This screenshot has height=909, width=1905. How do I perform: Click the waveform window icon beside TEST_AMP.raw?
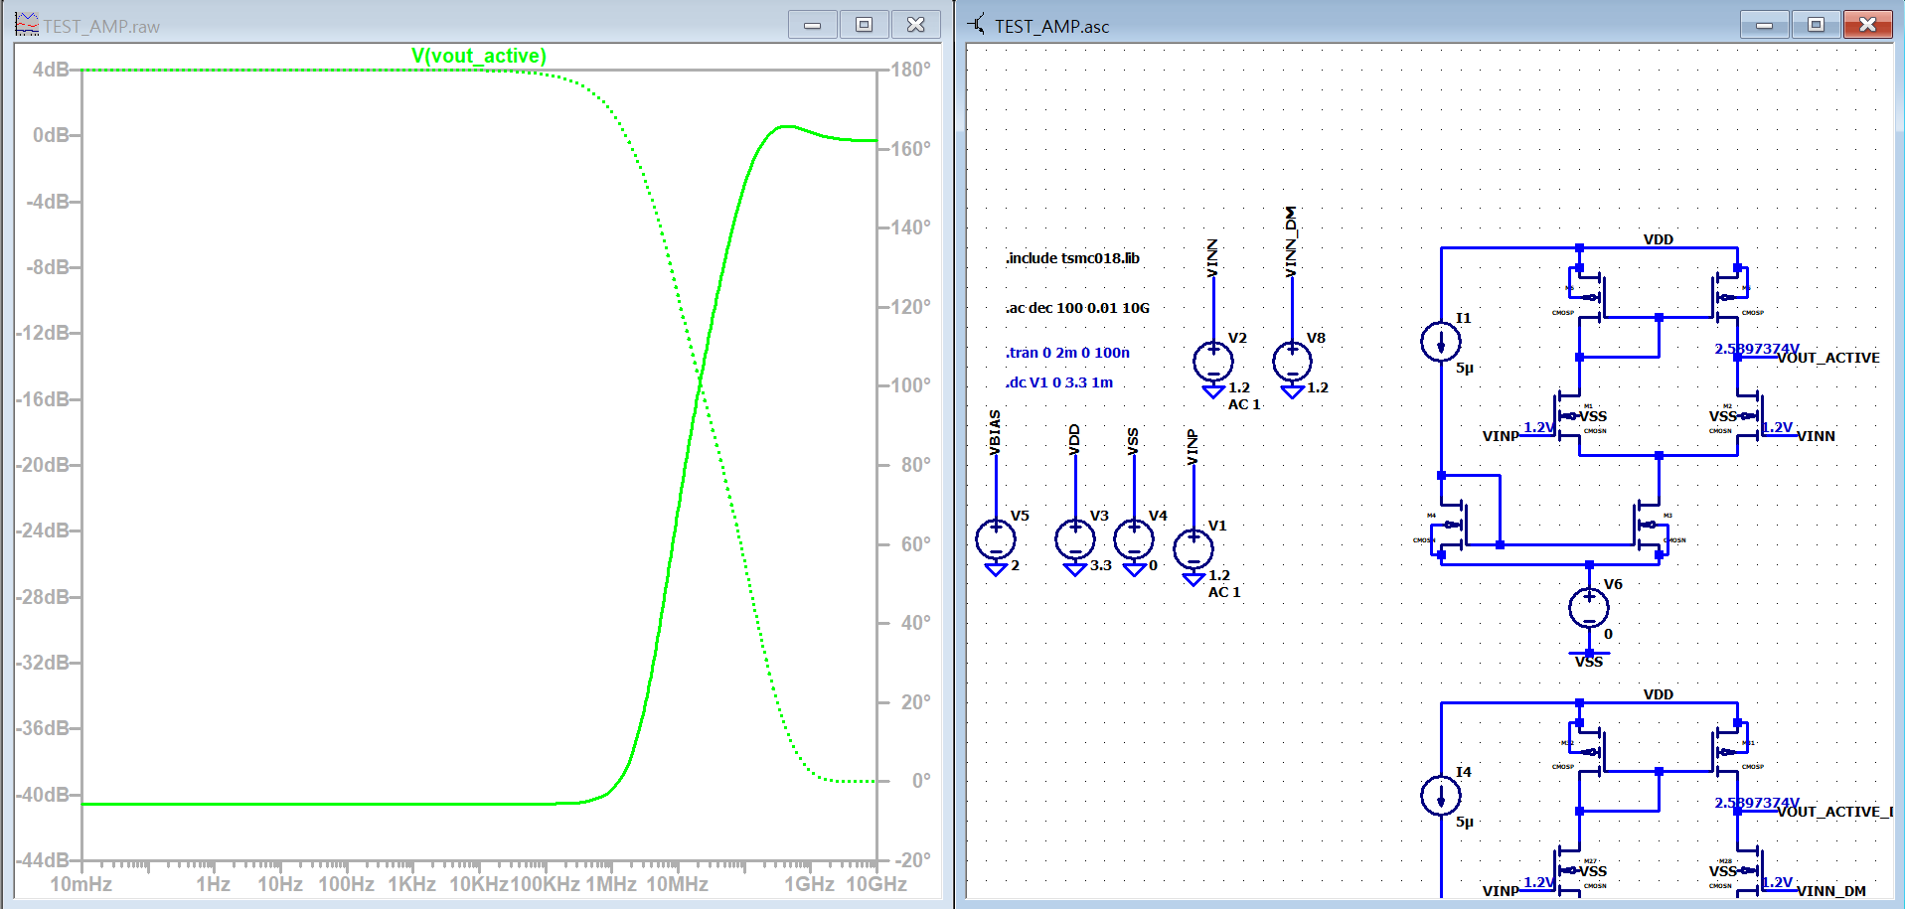[x=27, y=24]
